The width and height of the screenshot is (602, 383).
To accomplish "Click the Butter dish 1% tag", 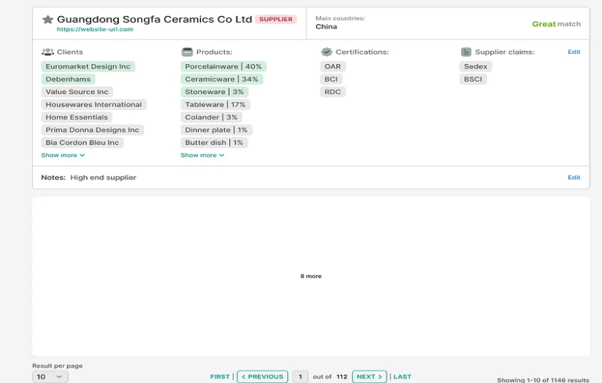I will point(214,142).
